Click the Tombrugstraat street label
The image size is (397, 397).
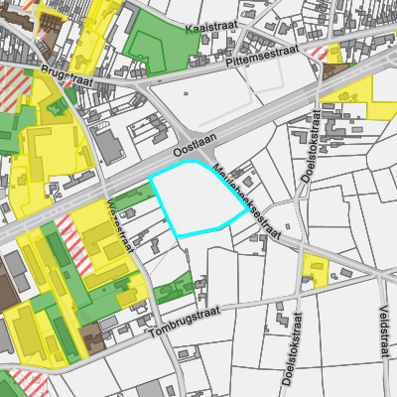click(185, 322)
